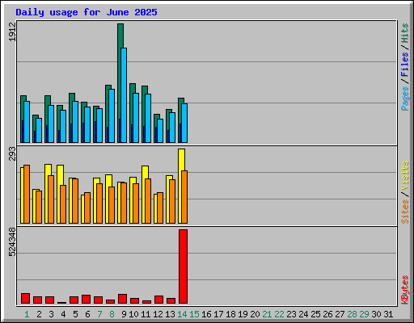Click day 21 on the x-axis
The width and height of the screenshot is (414, 323).
[267, 314]
